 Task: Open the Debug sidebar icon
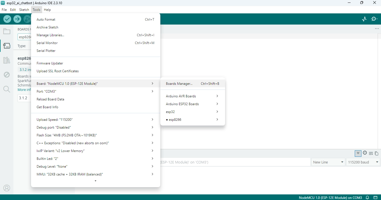(7, 75)
